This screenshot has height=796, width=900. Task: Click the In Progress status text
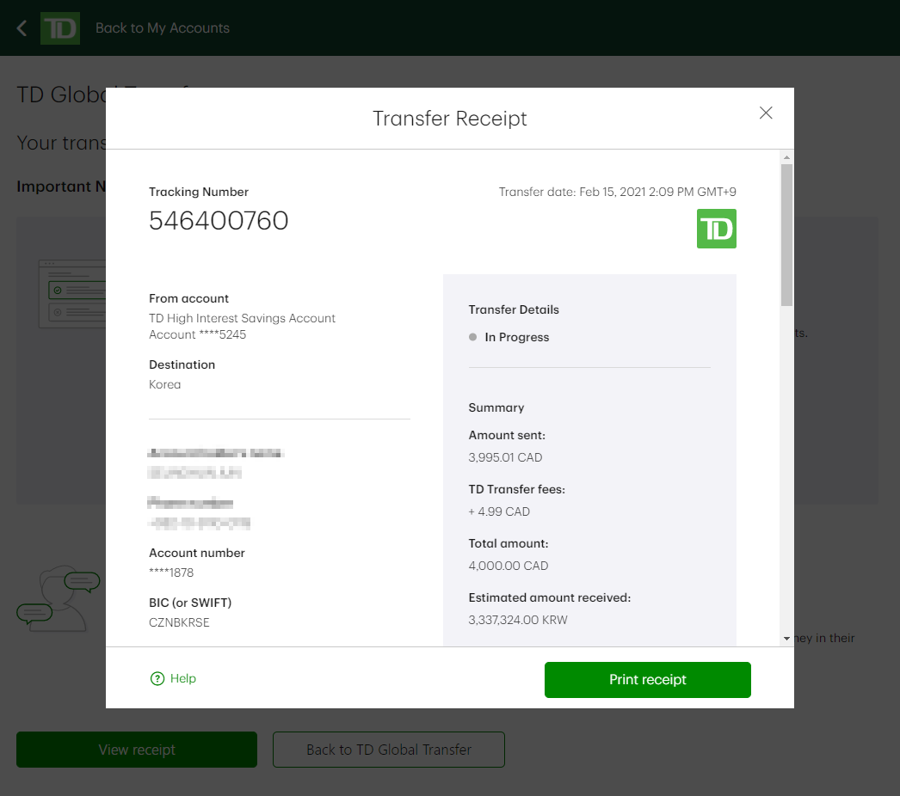[x=516, y=337]
